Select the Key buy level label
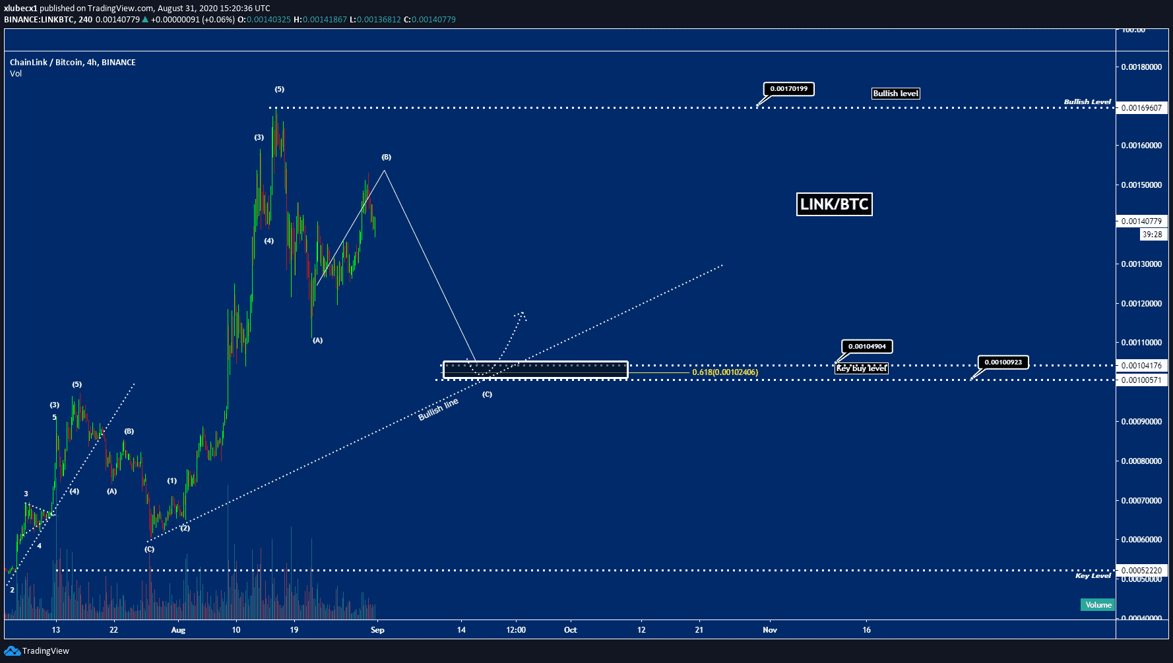This screenshot has width=1173, height=663. point(862,368)
